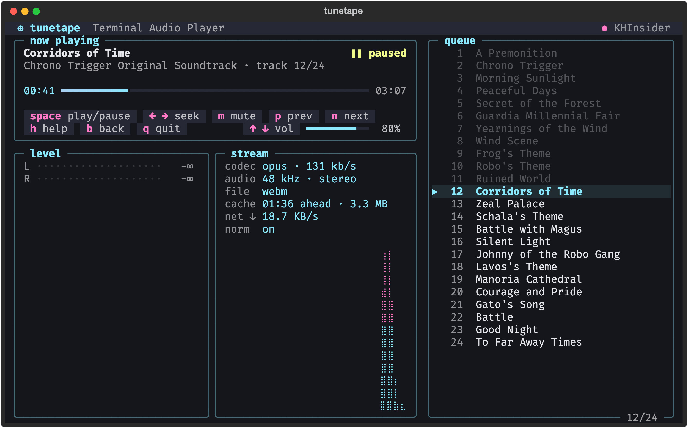This screenshot has height=428, width=688.
Task: Select Johnny of the Robo Gang in the queue
Action: click(x=551, y=254)
